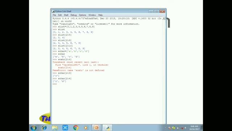The width and height of the screenshot is (232, 131).
Task: Click the output ['c']
Action: pos(56,76)
